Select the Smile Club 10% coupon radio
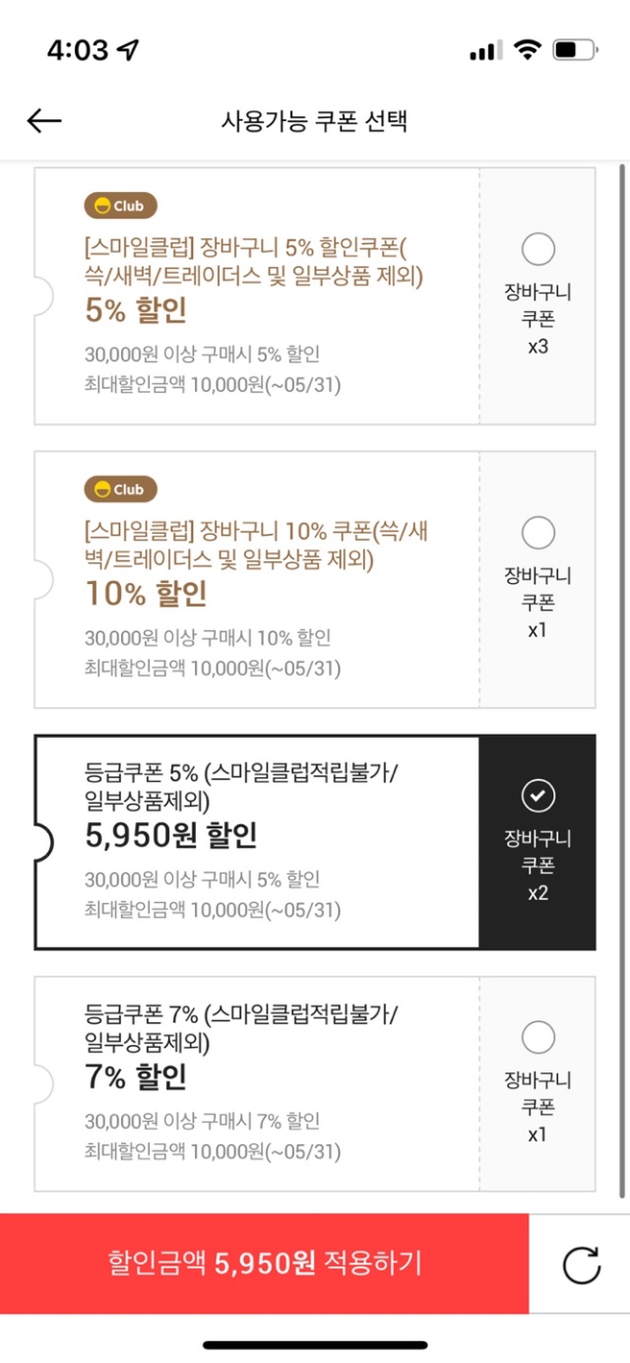 click(538, 534)
